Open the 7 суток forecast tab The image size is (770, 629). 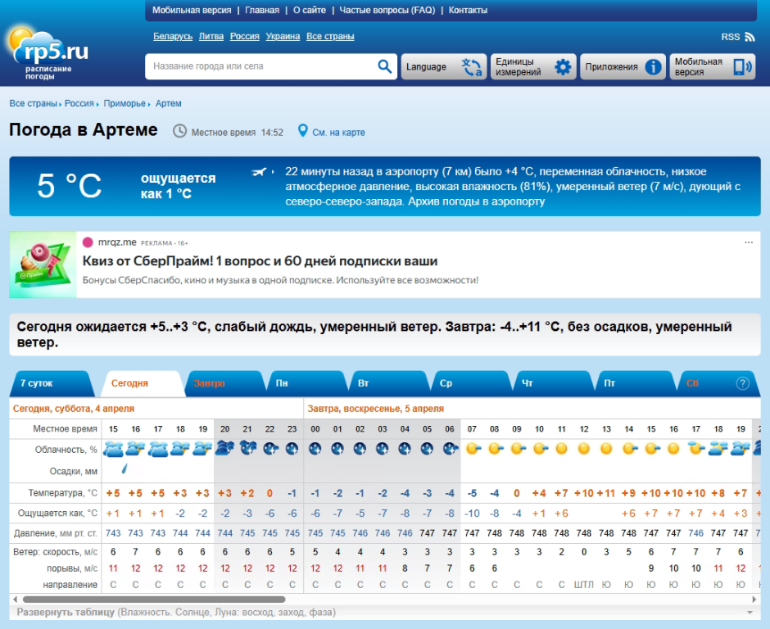pyautogui.click(x=36, y=382)
